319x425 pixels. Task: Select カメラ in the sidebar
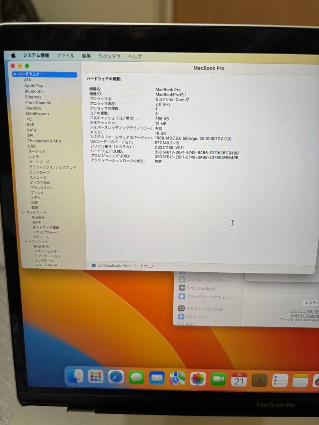[33, 157]
